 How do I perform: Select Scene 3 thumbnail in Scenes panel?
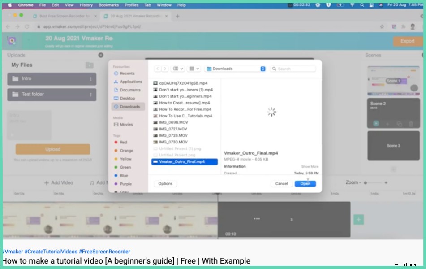pos(393,144)
